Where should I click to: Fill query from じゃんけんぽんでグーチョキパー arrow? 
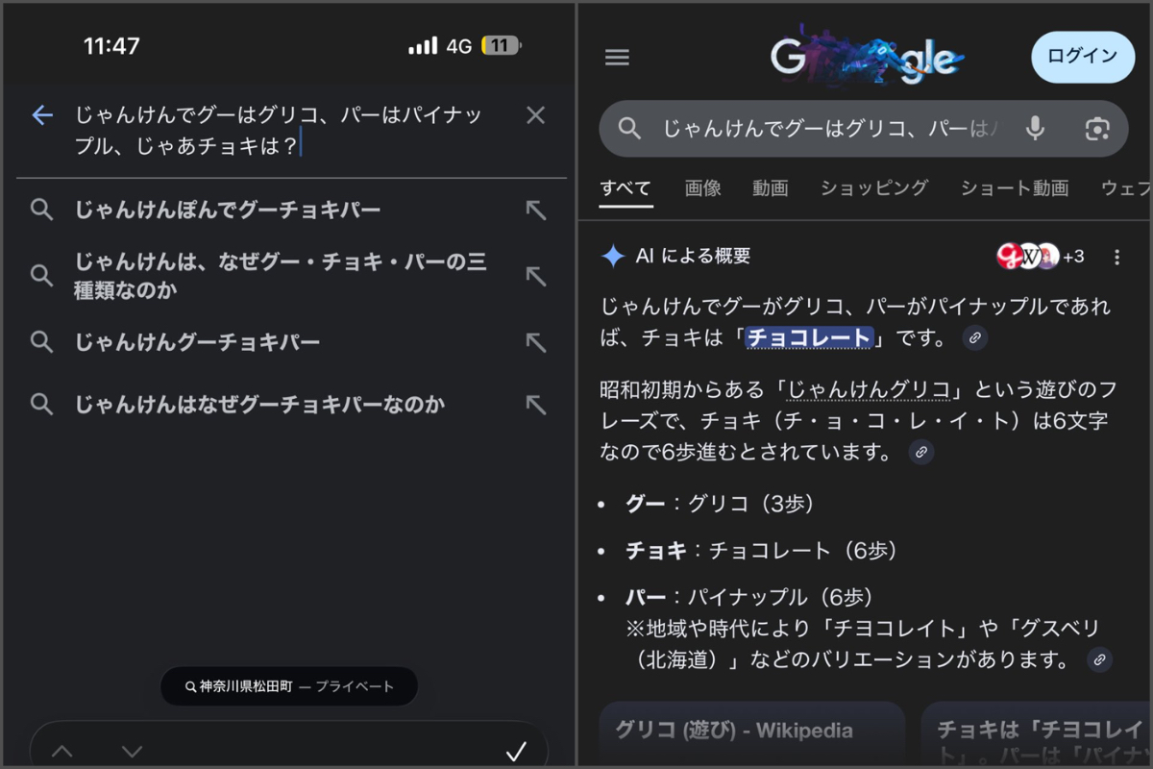(535, 211)
